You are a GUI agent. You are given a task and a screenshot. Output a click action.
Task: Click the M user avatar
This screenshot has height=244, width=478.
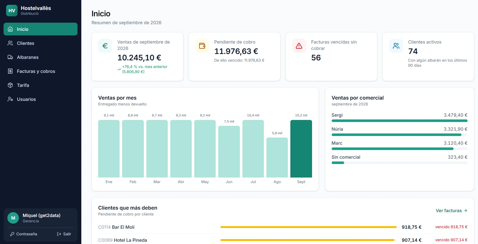(13, 218)
